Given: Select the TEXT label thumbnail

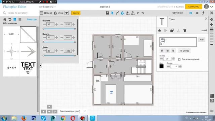Looking at the screenshot, I should (x=28, y=68).
